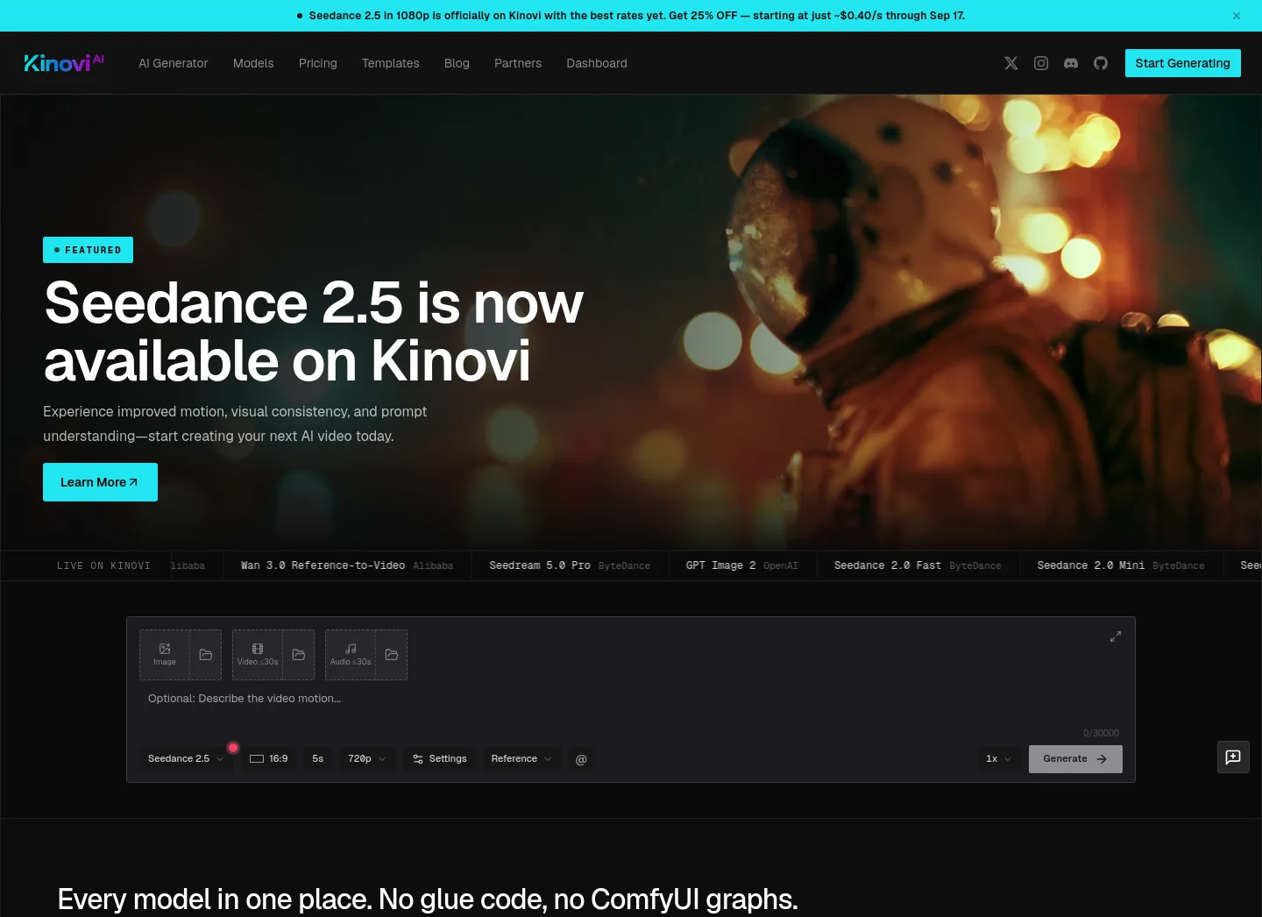Click the @ mention icon
Screen dimensions: 1262x917
[581, 759]
